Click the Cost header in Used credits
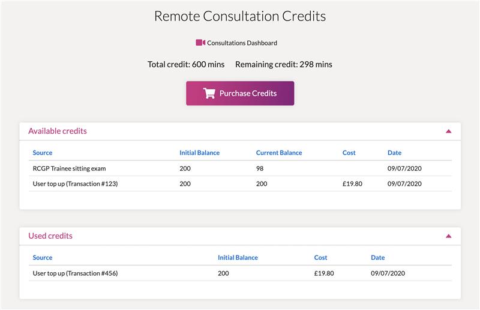Screen dimensions: 480x310 pyautogui.click(x=320, y=258)
